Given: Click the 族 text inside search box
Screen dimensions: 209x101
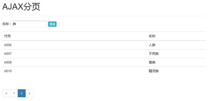Looking at the screenshot, I should (15, 24).
